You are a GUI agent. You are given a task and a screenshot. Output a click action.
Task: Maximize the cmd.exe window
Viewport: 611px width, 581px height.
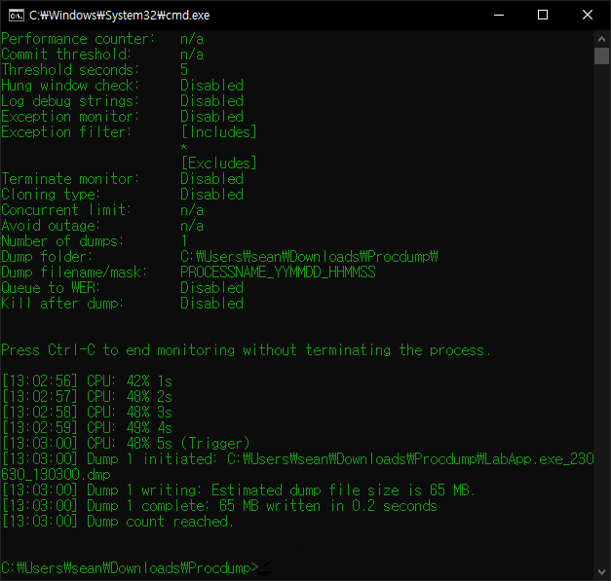(x=543, y=16)
